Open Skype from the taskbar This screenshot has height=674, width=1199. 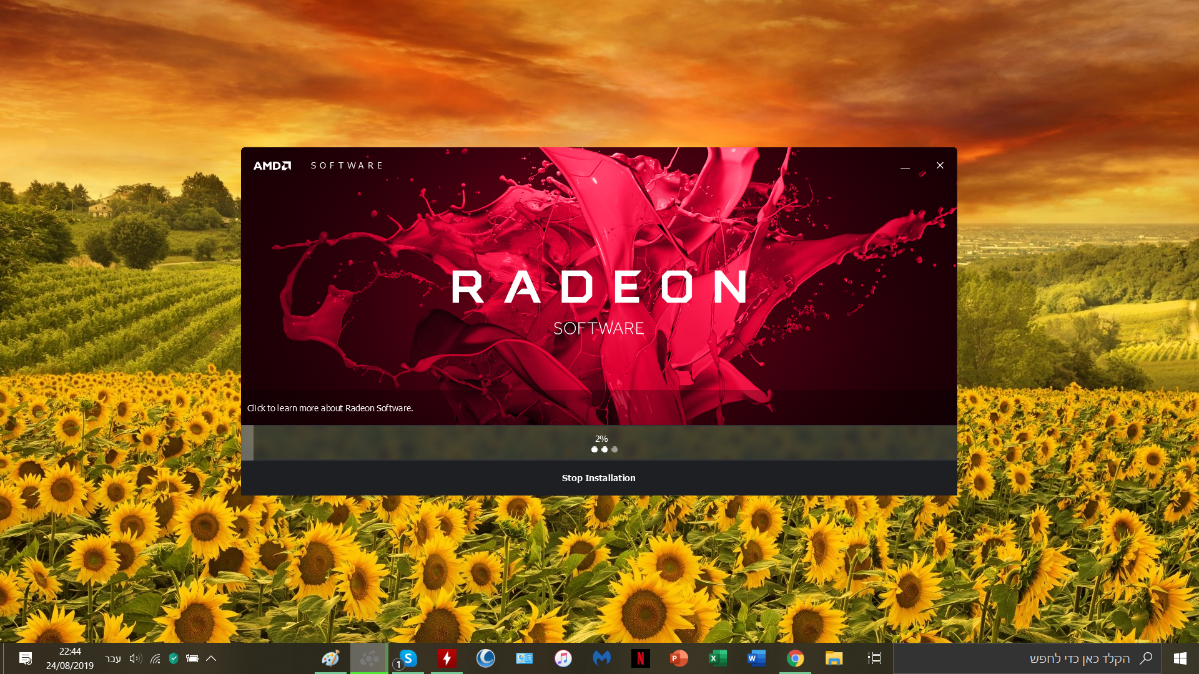408,658
